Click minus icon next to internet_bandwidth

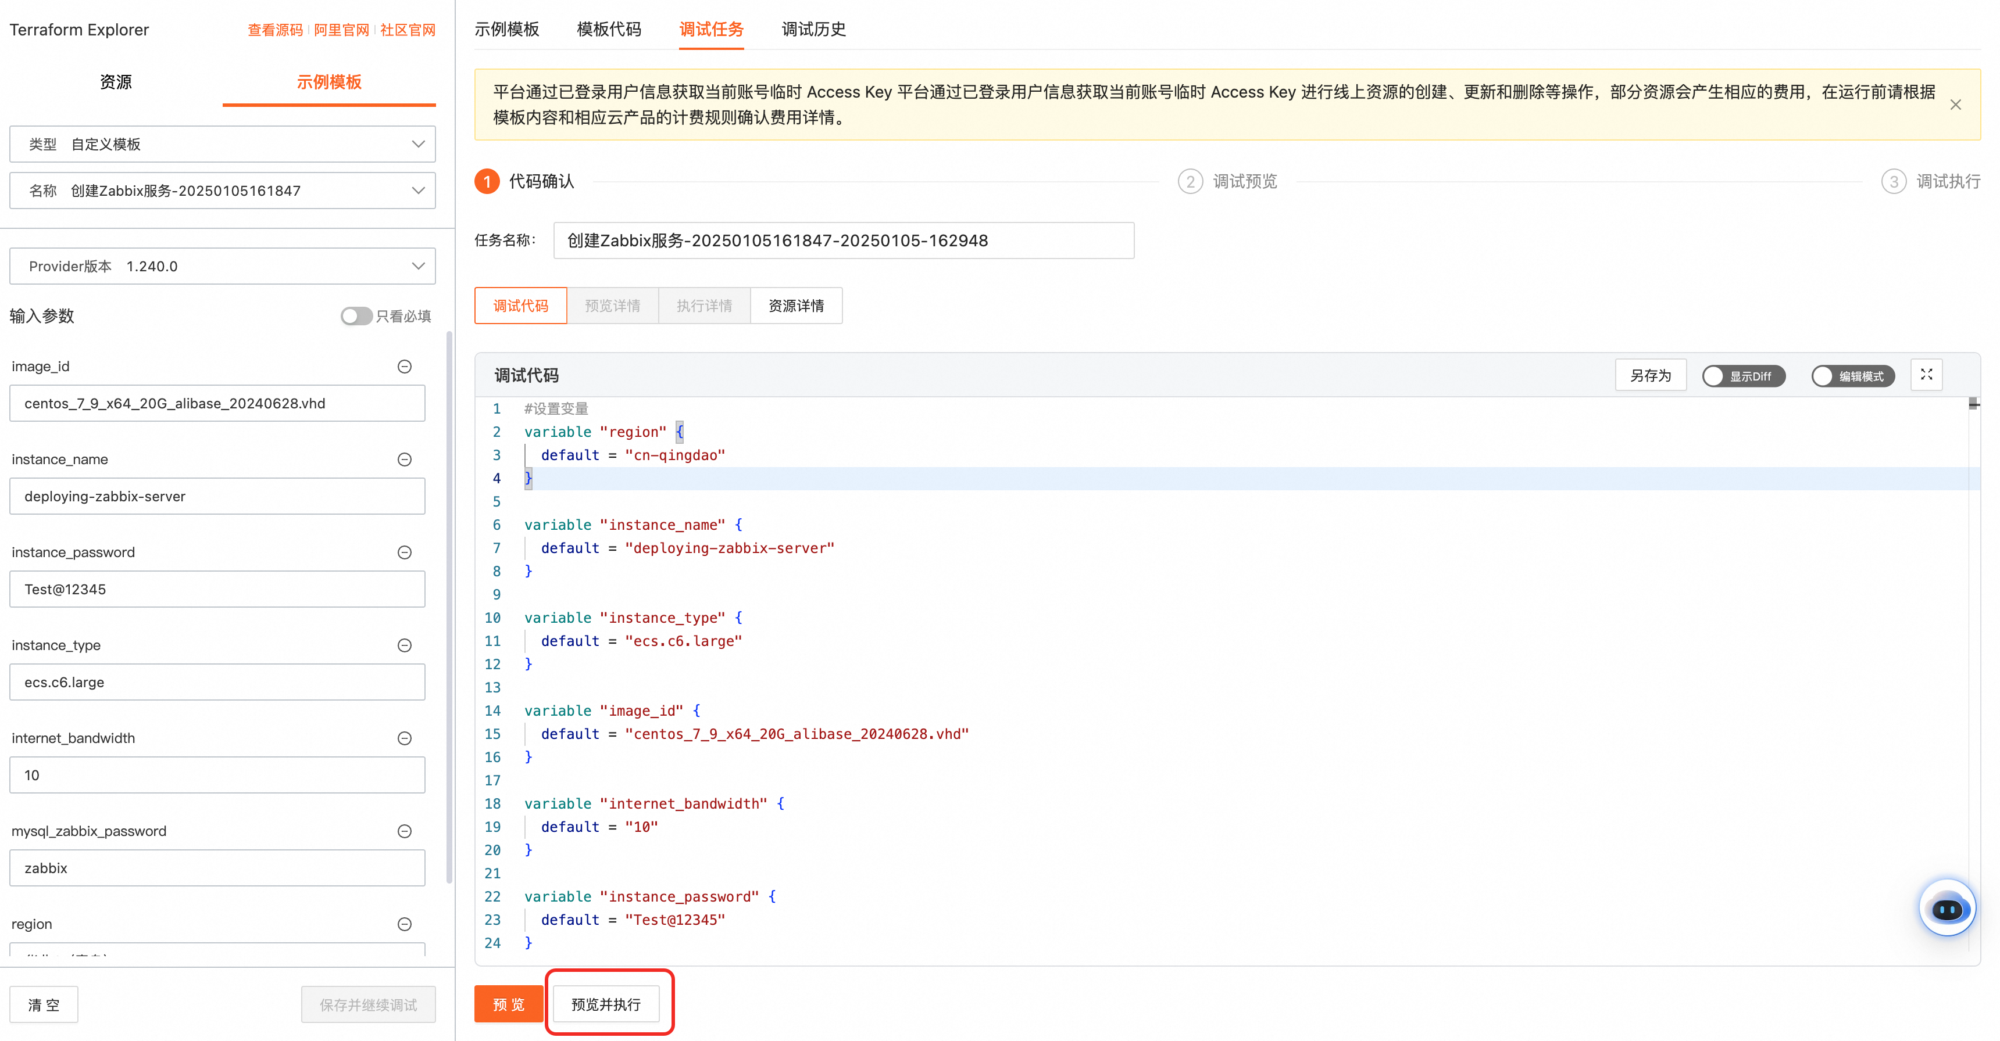coord(405,738)
